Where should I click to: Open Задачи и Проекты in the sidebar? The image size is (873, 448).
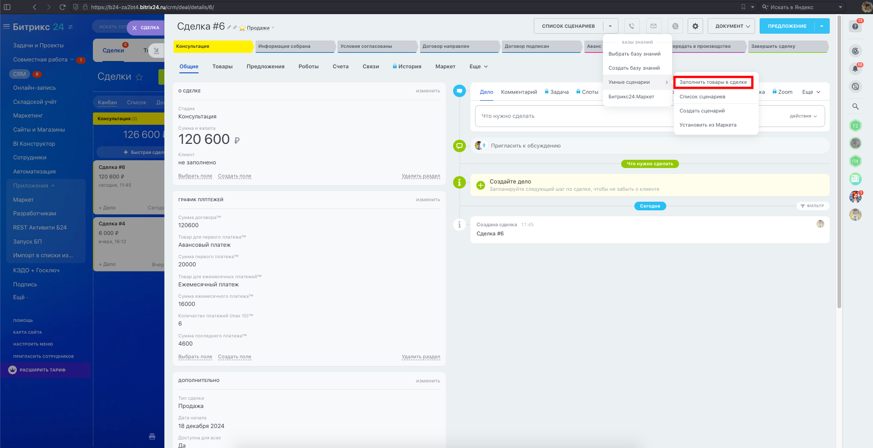(38, 46)
